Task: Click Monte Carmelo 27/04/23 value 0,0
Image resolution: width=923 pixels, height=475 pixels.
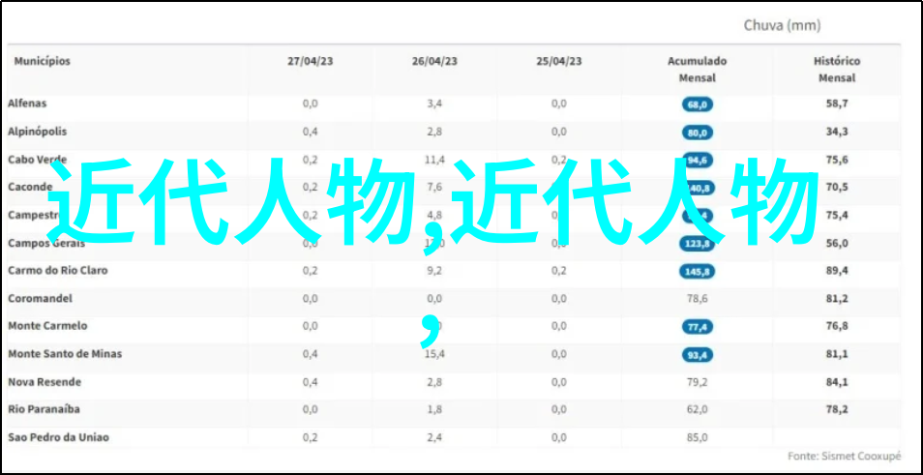Action: tap(311, 326)
